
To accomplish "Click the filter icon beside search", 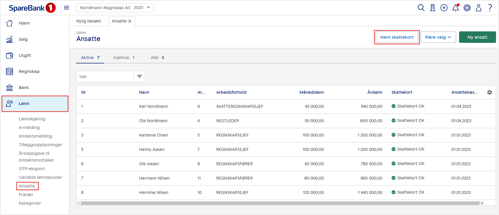I will point(140,77).
